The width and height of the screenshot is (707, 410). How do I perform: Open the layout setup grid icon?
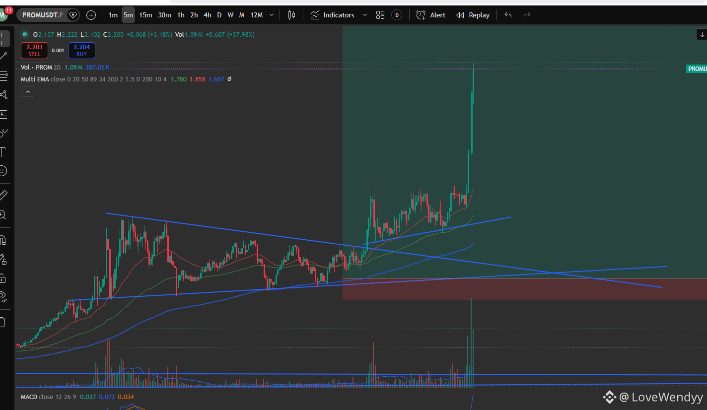pos(380,15)
